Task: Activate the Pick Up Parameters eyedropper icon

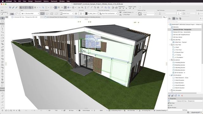Action: coord(13,8)
